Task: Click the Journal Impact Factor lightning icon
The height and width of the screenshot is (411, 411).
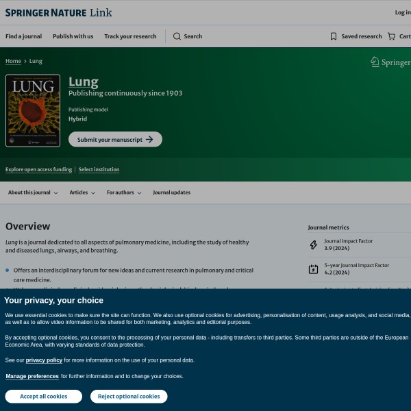Action: point(314,245)
